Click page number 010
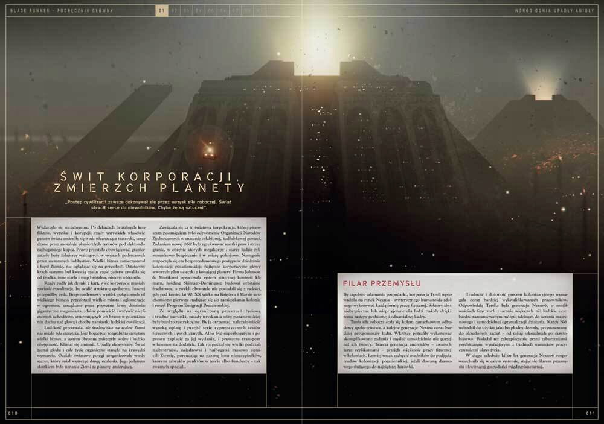The height and width of the screenshot is (424, 604). point(13,413)
